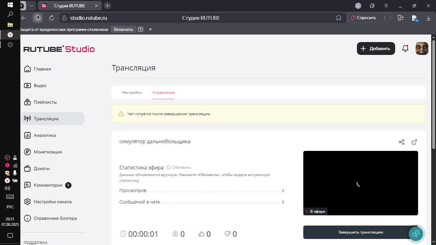The width and height of the screenshot is (436, 245).
Task: Open the stream in a new window icon
Action: click(414, 142)
